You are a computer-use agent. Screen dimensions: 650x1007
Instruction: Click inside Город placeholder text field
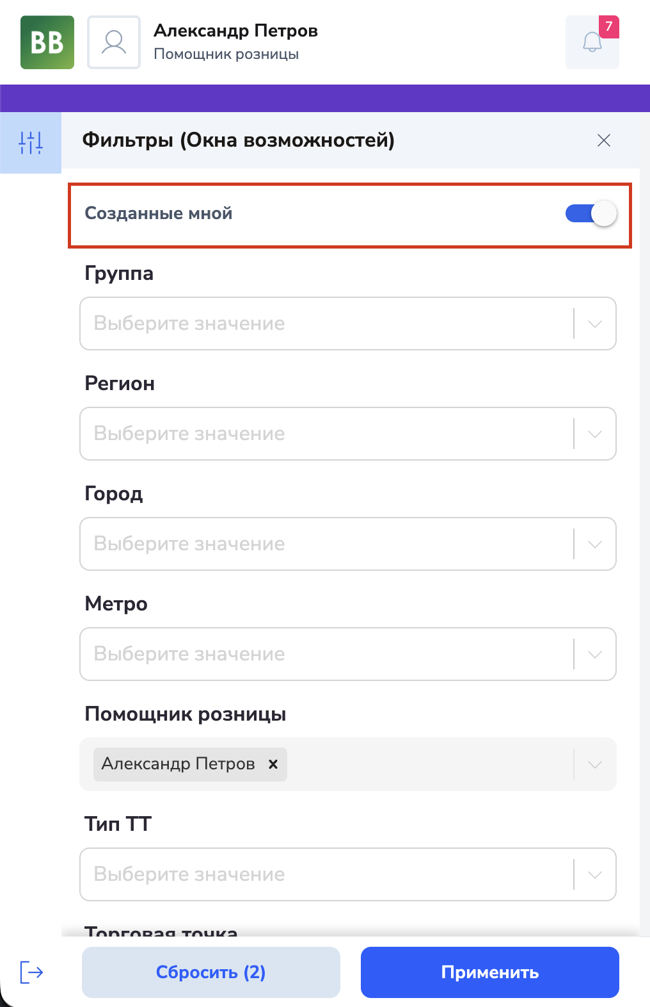click(x=189, y=544)
